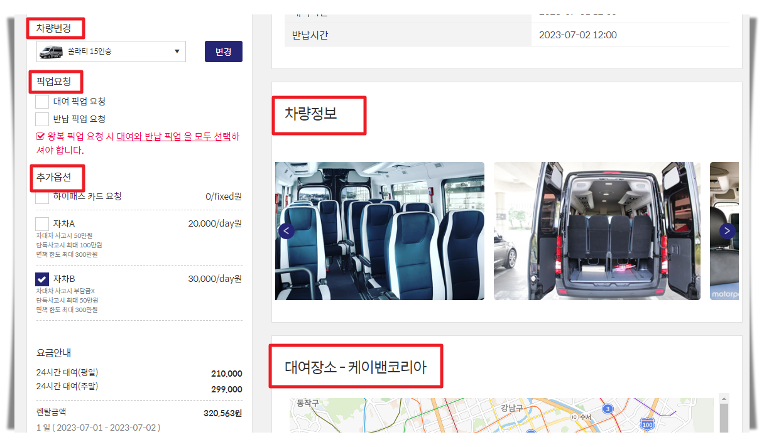Click the 반납시간 row label
This screenshot has height=447, width=764.
(x=310, y=35)
